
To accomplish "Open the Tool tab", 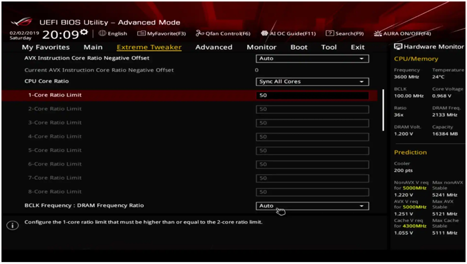I will coord(329,47).
